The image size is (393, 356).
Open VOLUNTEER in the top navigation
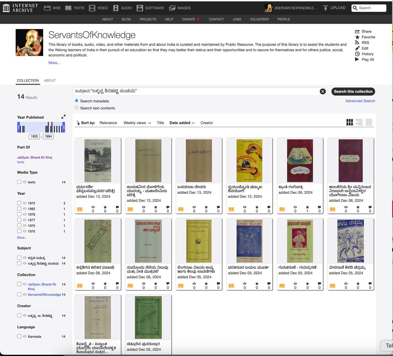click(x=259, y=19)
